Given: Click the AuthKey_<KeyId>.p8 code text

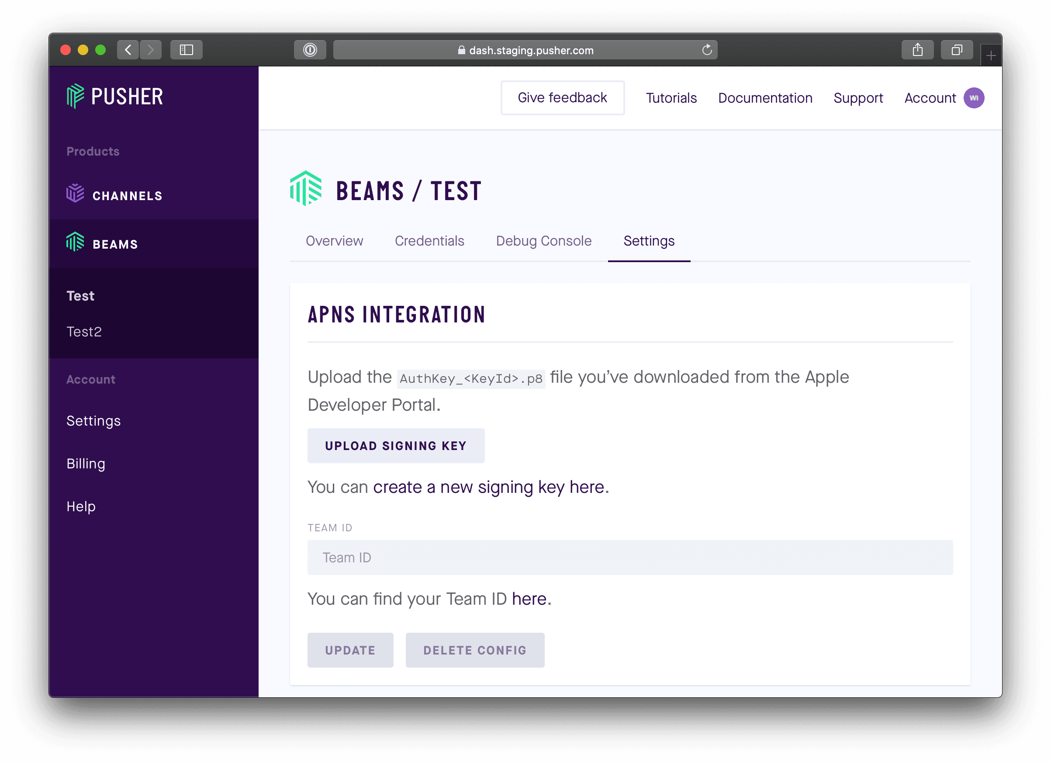Looking at the screenshot, I should (x=471, y=379).
